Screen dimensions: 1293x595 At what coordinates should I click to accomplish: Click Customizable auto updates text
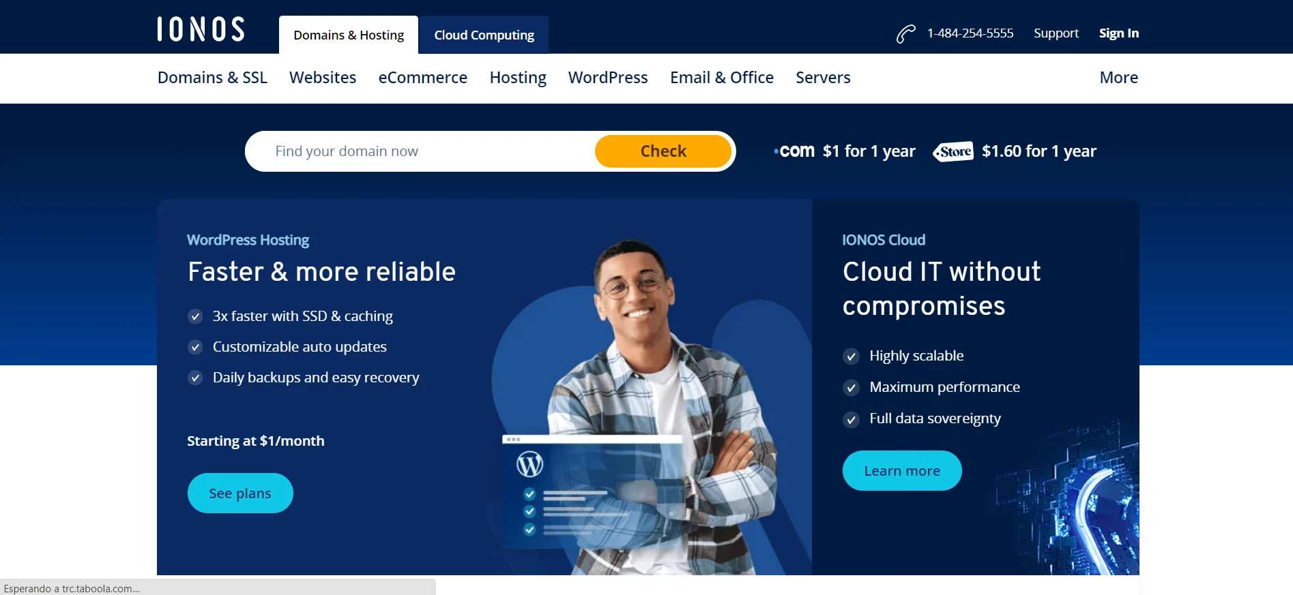pos(300,347)
